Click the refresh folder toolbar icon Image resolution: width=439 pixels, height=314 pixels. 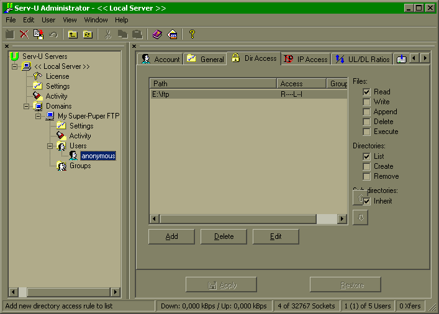[88, 34]
